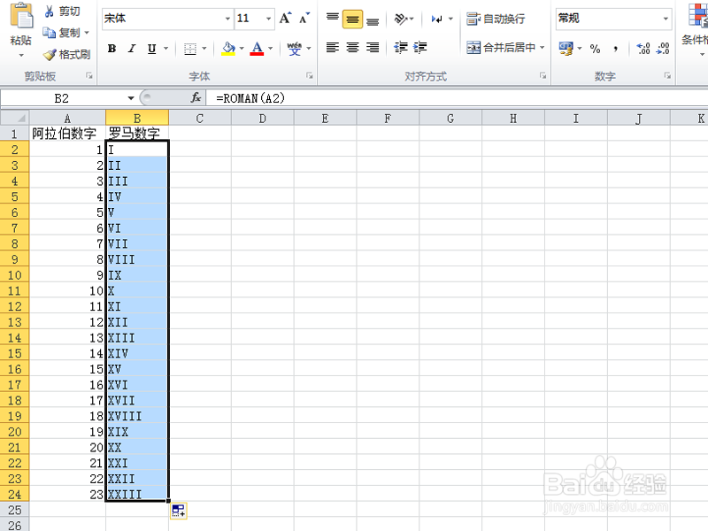Expand the fill color dropdown arrow
Image resolution: width=708 pixels, height=531 pixels.
click(242, 49)
